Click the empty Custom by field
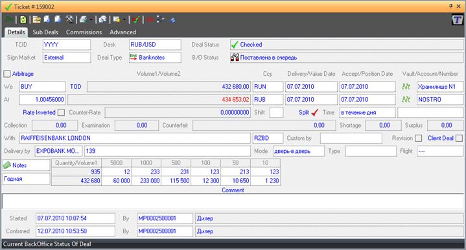 coord(351,138)
